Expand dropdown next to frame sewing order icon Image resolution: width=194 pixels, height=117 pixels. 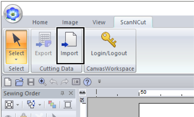pyautogui.click(x=18, y=105)
